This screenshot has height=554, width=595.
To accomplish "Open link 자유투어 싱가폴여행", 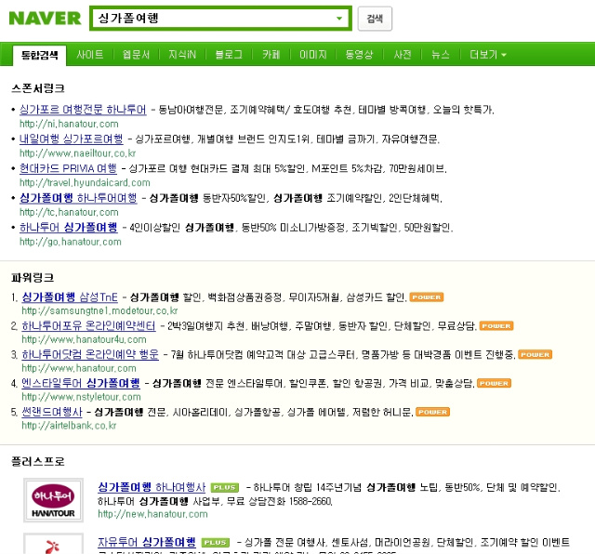I will 147,542.
